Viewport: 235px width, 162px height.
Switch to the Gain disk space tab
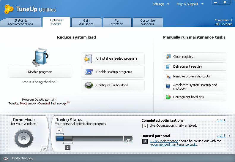click(86, 22)
